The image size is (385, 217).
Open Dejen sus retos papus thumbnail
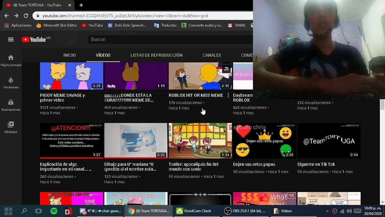pyautogui.click(x=265, y=140)
